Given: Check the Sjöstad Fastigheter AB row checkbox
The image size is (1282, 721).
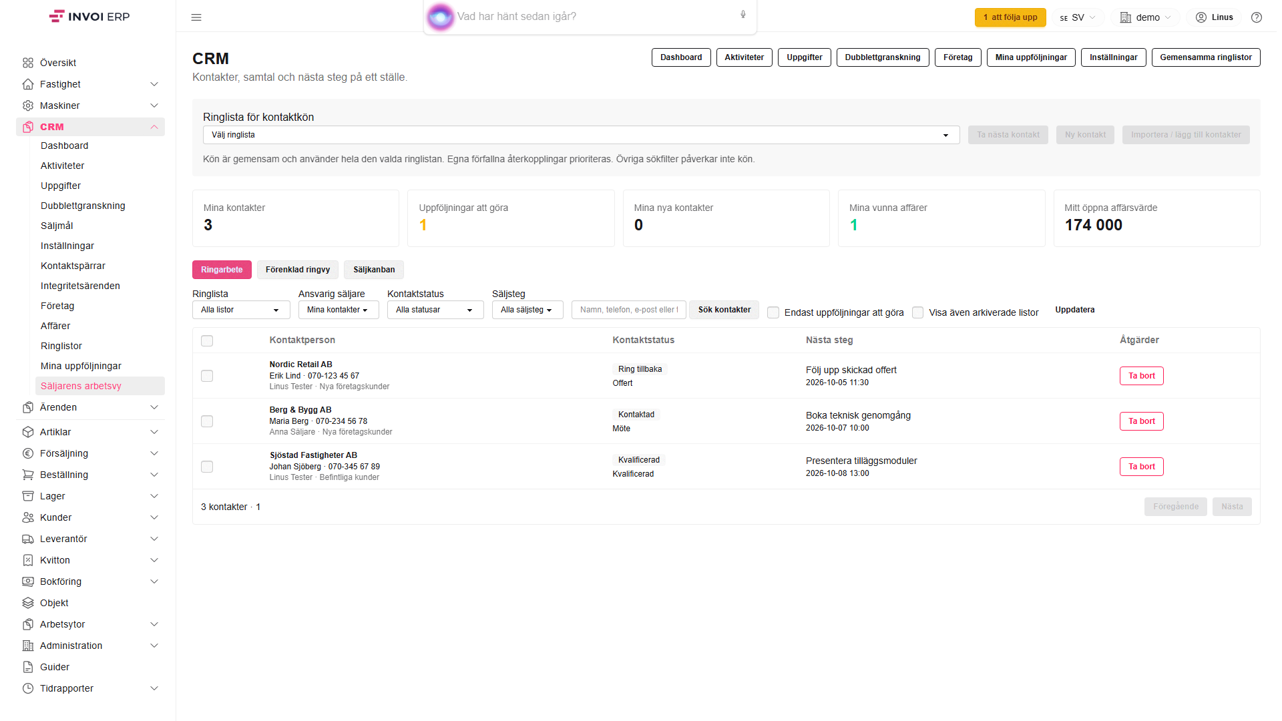Looking at the screenshot, I should coord(207,467).
